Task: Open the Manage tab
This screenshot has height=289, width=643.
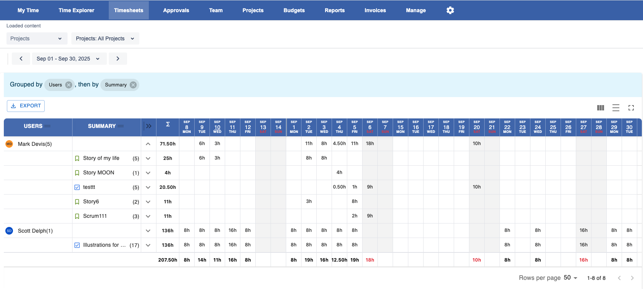Action: tap(416, 10)
